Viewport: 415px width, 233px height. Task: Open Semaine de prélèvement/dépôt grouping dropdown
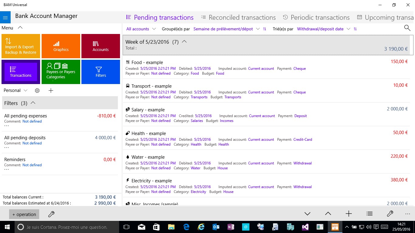[227, 29]
